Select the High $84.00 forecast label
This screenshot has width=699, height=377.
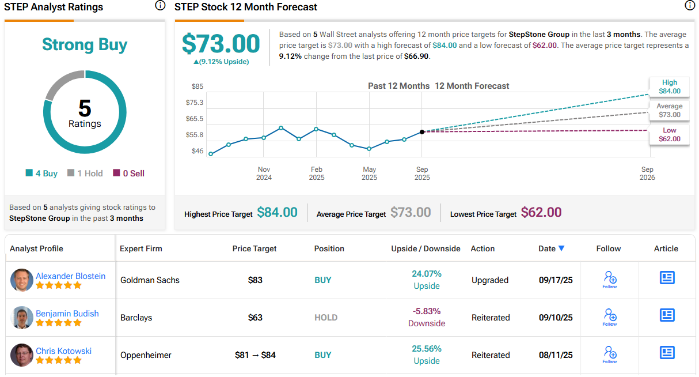670,86
